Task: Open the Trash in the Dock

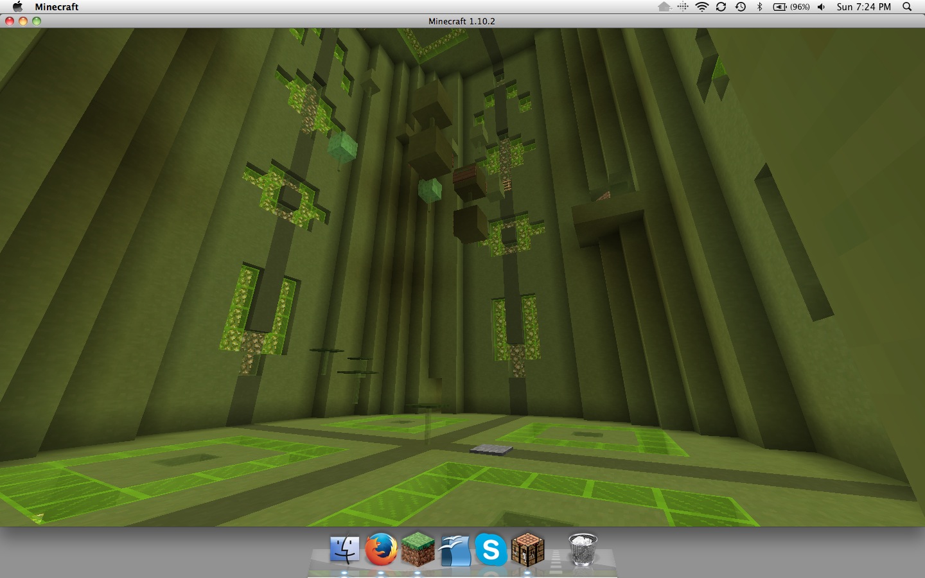Action: coord(583,550)
